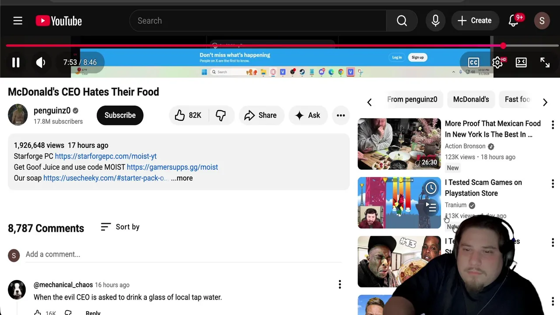Enter full screen mode
Viewport: 560px width, 315px height.
pyautogui.click(x=545, y=62)
